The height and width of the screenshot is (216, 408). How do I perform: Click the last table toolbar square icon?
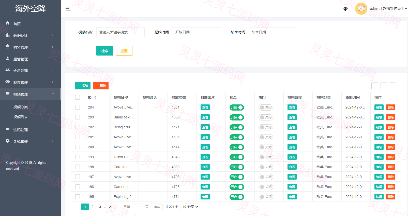pyautogui.click(x=393, y=86)
